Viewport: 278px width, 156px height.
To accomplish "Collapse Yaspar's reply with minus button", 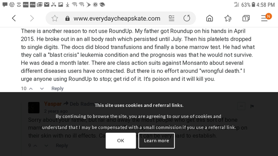I will point(241,106).
